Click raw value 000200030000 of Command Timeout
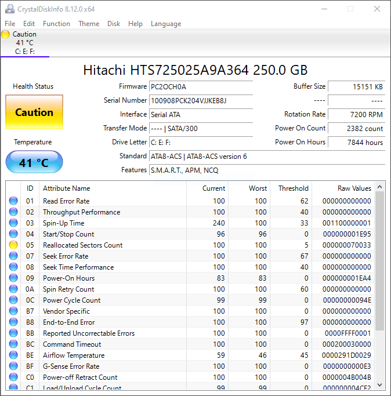The height and width of the screenshot is (396, 391). 347,344
